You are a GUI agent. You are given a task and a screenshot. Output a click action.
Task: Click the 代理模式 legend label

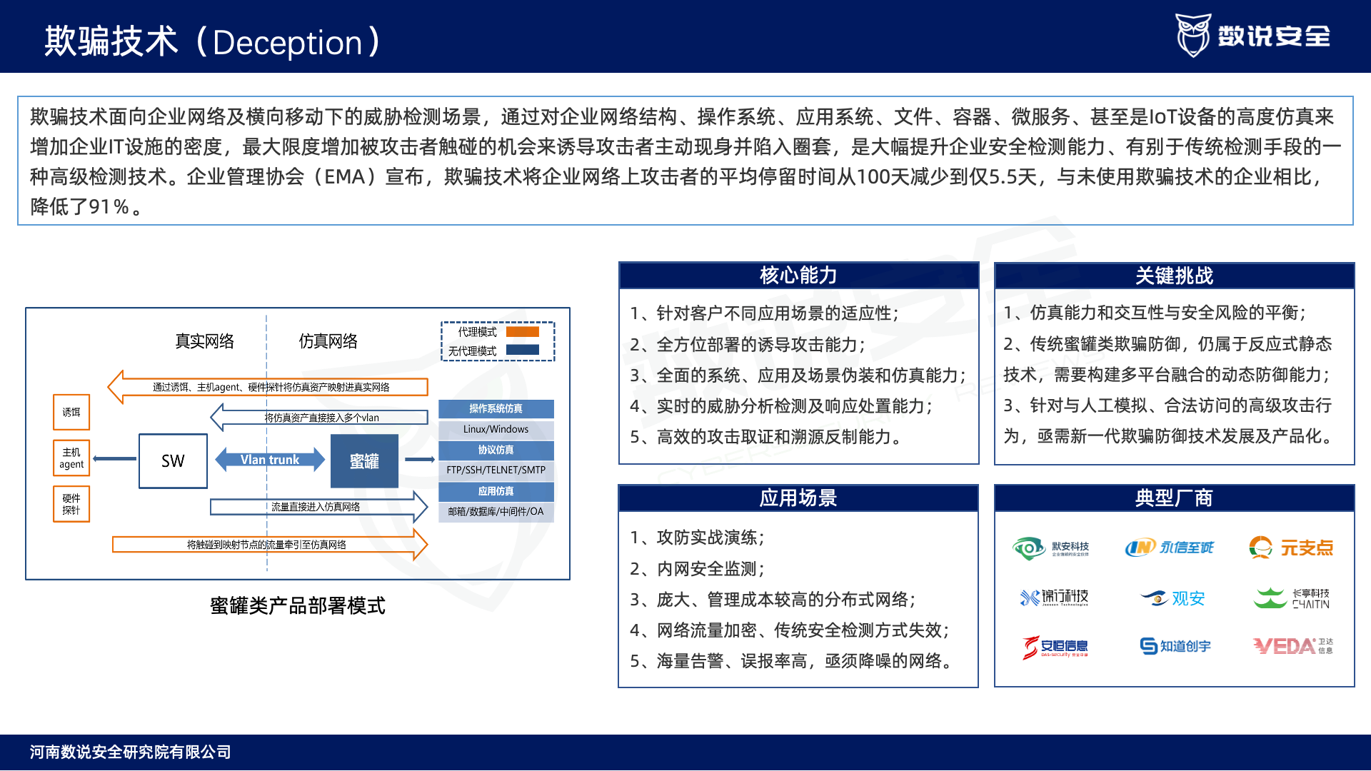click(x=477, y=332)
